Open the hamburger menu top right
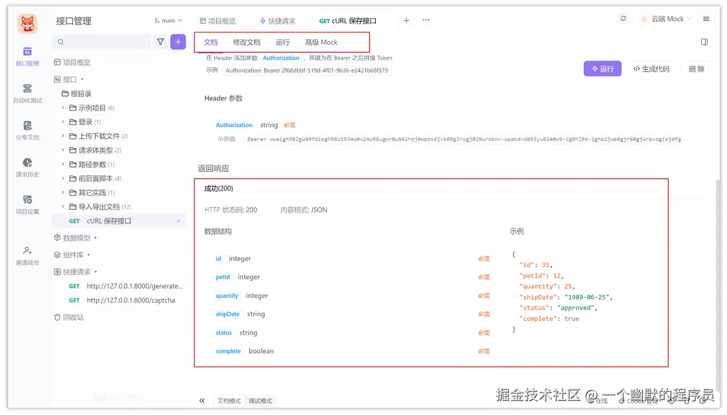 [x=706, y=19]
